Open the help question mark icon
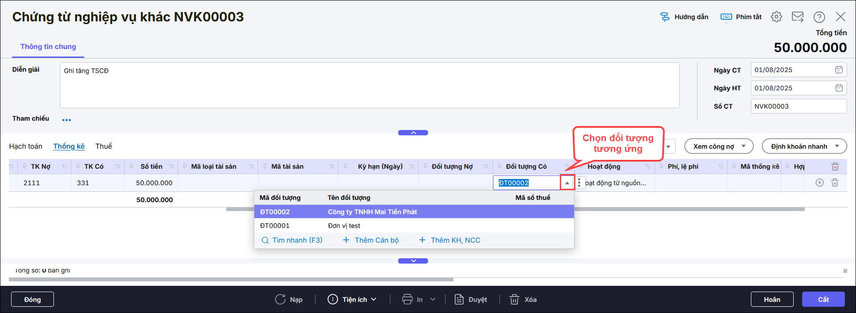The height and width of the screenshot is (313, 856). point(819,17)
